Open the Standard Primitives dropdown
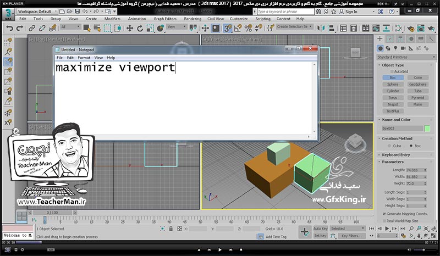 [406, 57]
